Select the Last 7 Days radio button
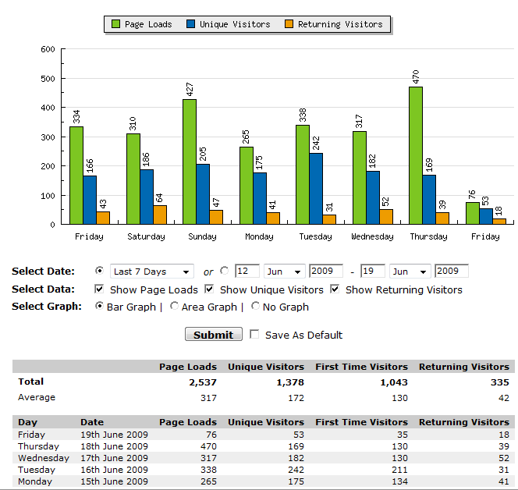This screenshot has width=518, height=490. [99, 271]
